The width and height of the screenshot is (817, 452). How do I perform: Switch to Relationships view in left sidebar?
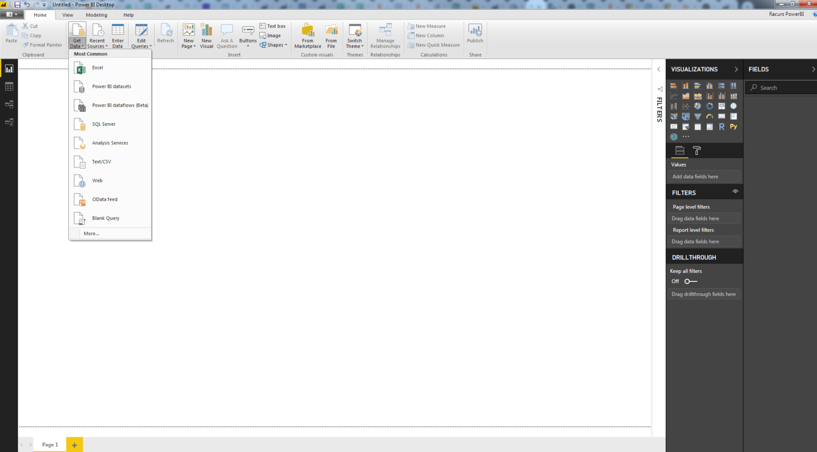tap(9, 104)
